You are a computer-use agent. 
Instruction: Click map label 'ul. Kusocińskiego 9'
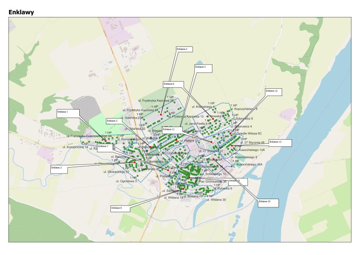(x=244, y=157)
